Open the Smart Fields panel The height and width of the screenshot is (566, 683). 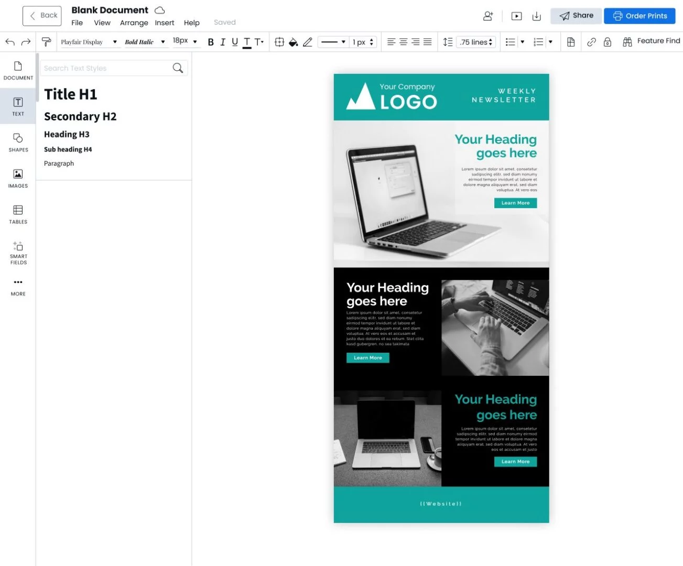18,252
